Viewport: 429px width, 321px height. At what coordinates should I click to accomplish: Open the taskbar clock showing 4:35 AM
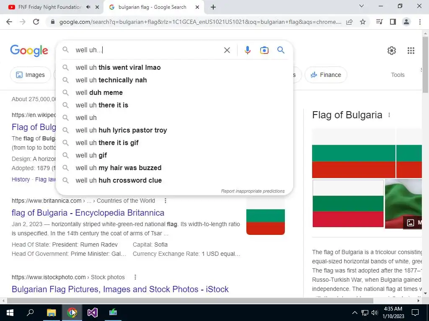(x=393, y=313)
